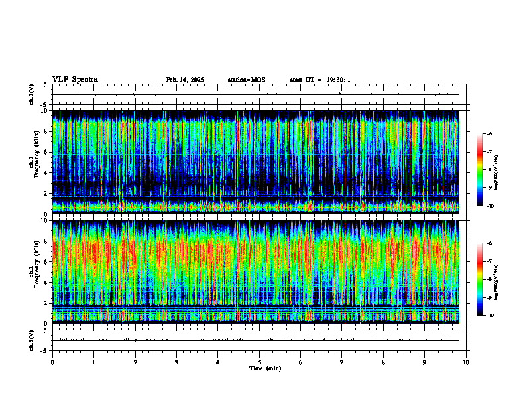Click the "Time (min)" axis label

pos(265,368)
